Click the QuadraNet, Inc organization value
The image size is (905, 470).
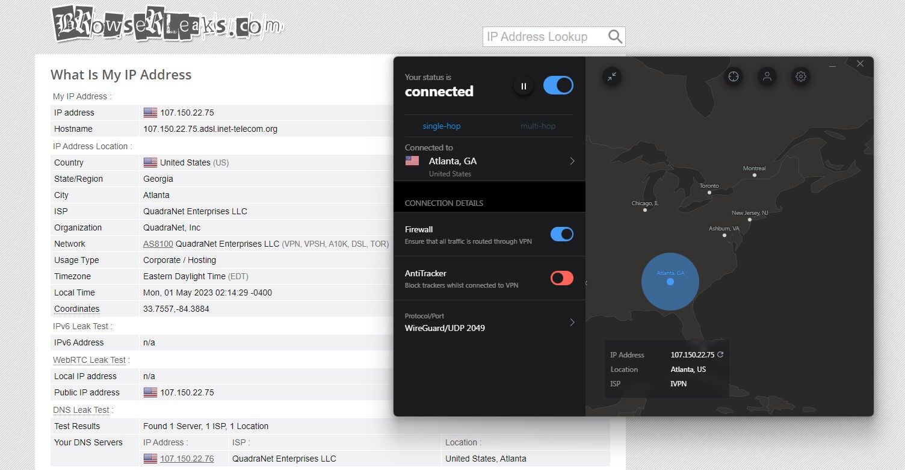[172, 227]
